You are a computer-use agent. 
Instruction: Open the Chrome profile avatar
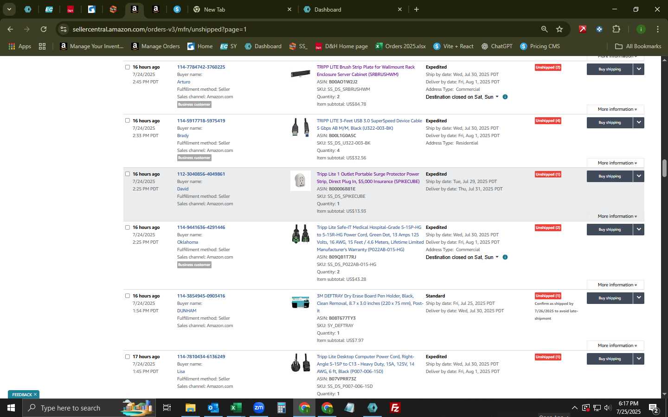pos(641,29)
